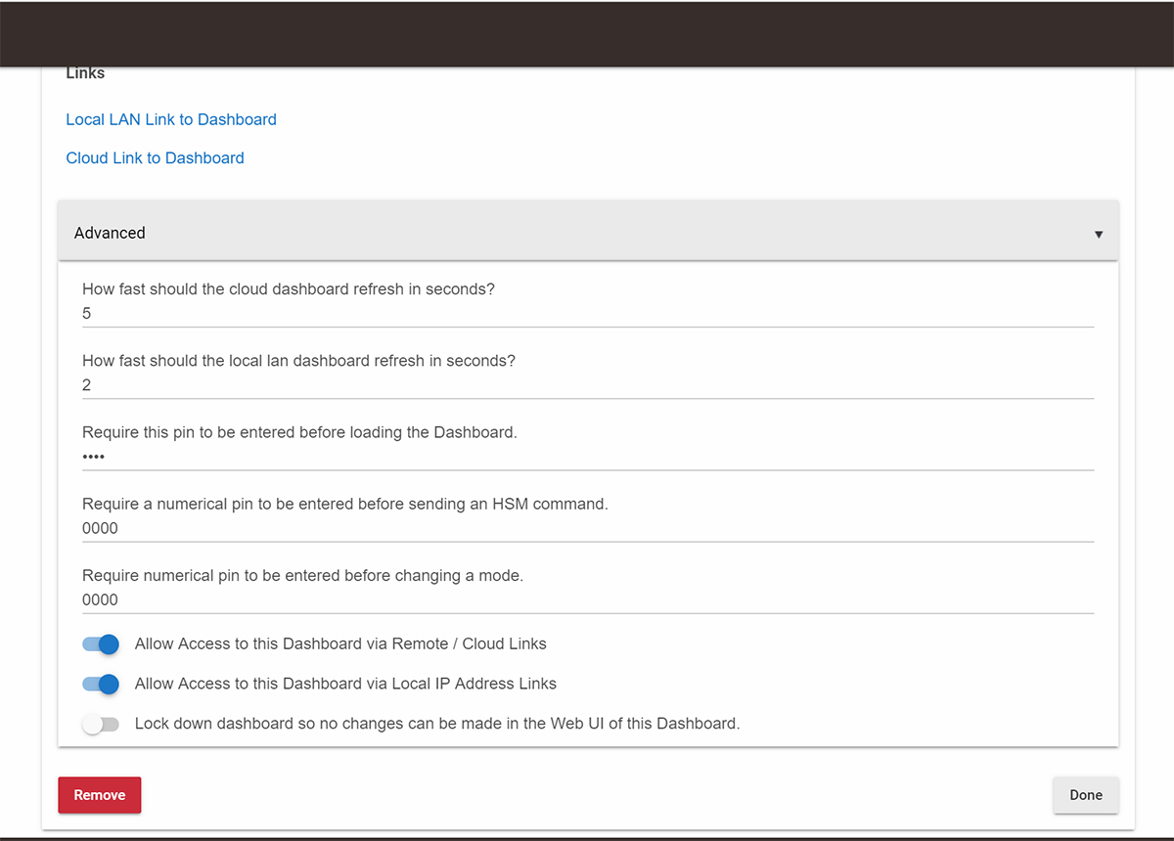
Task: Click the dashboard loading pin field
Action: click(588, 457)
